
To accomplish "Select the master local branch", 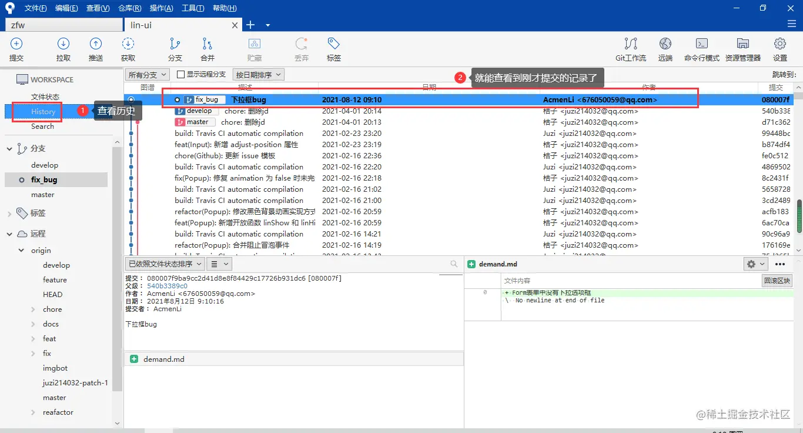I will click(x=43, y=195).
